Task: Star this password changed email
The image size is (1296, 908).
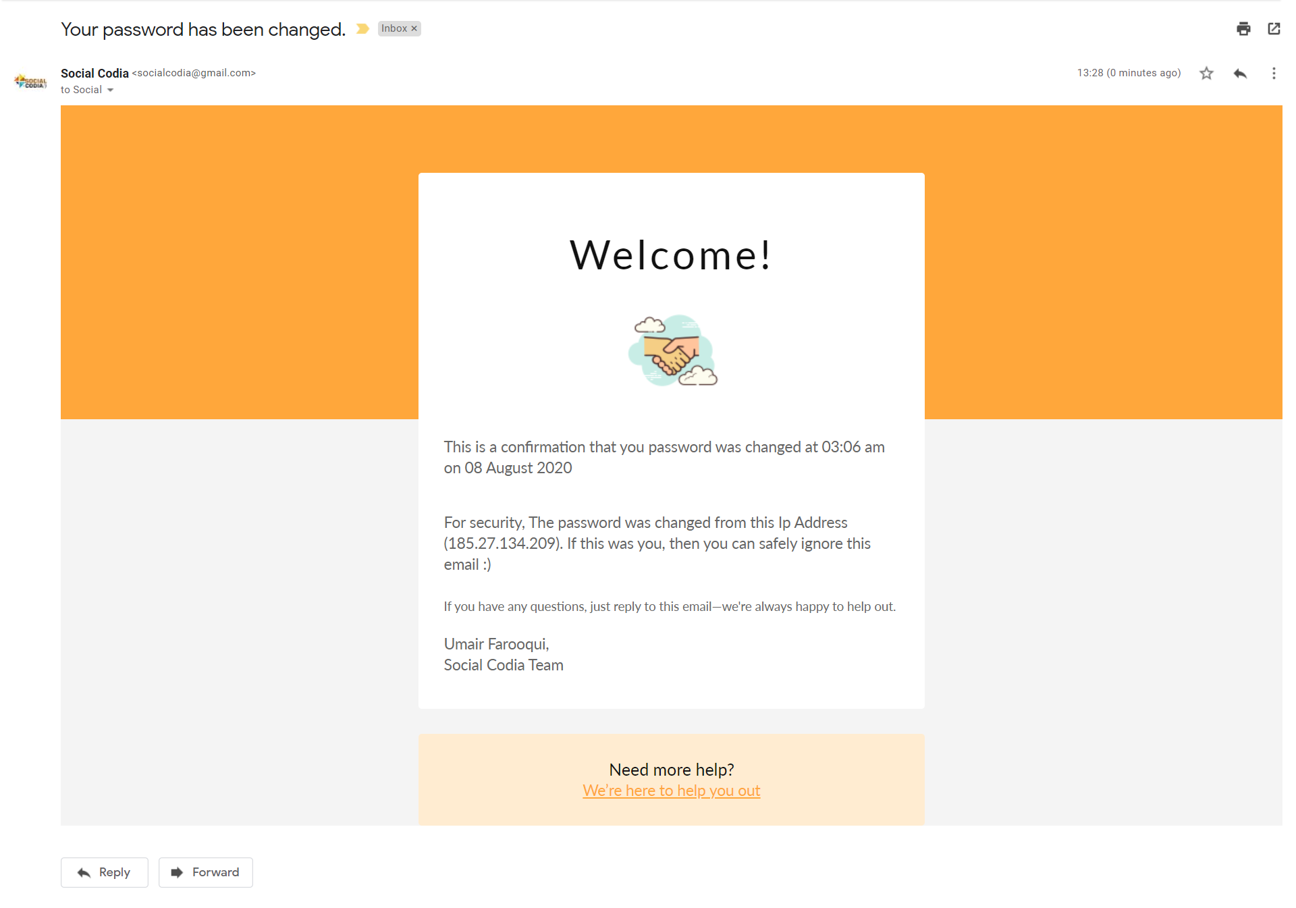Action: 1206,73
